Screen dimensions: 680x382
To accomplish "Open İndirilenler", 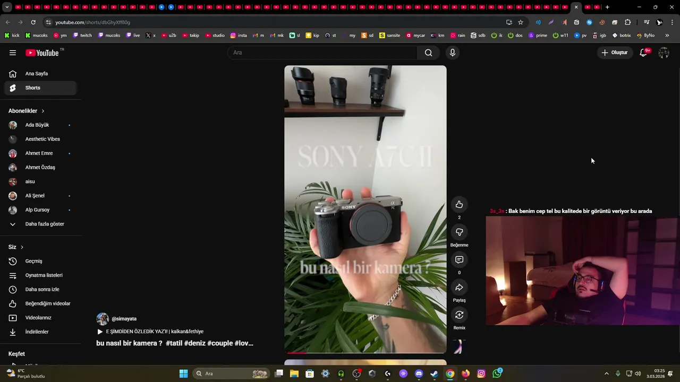I will (40, 332).
